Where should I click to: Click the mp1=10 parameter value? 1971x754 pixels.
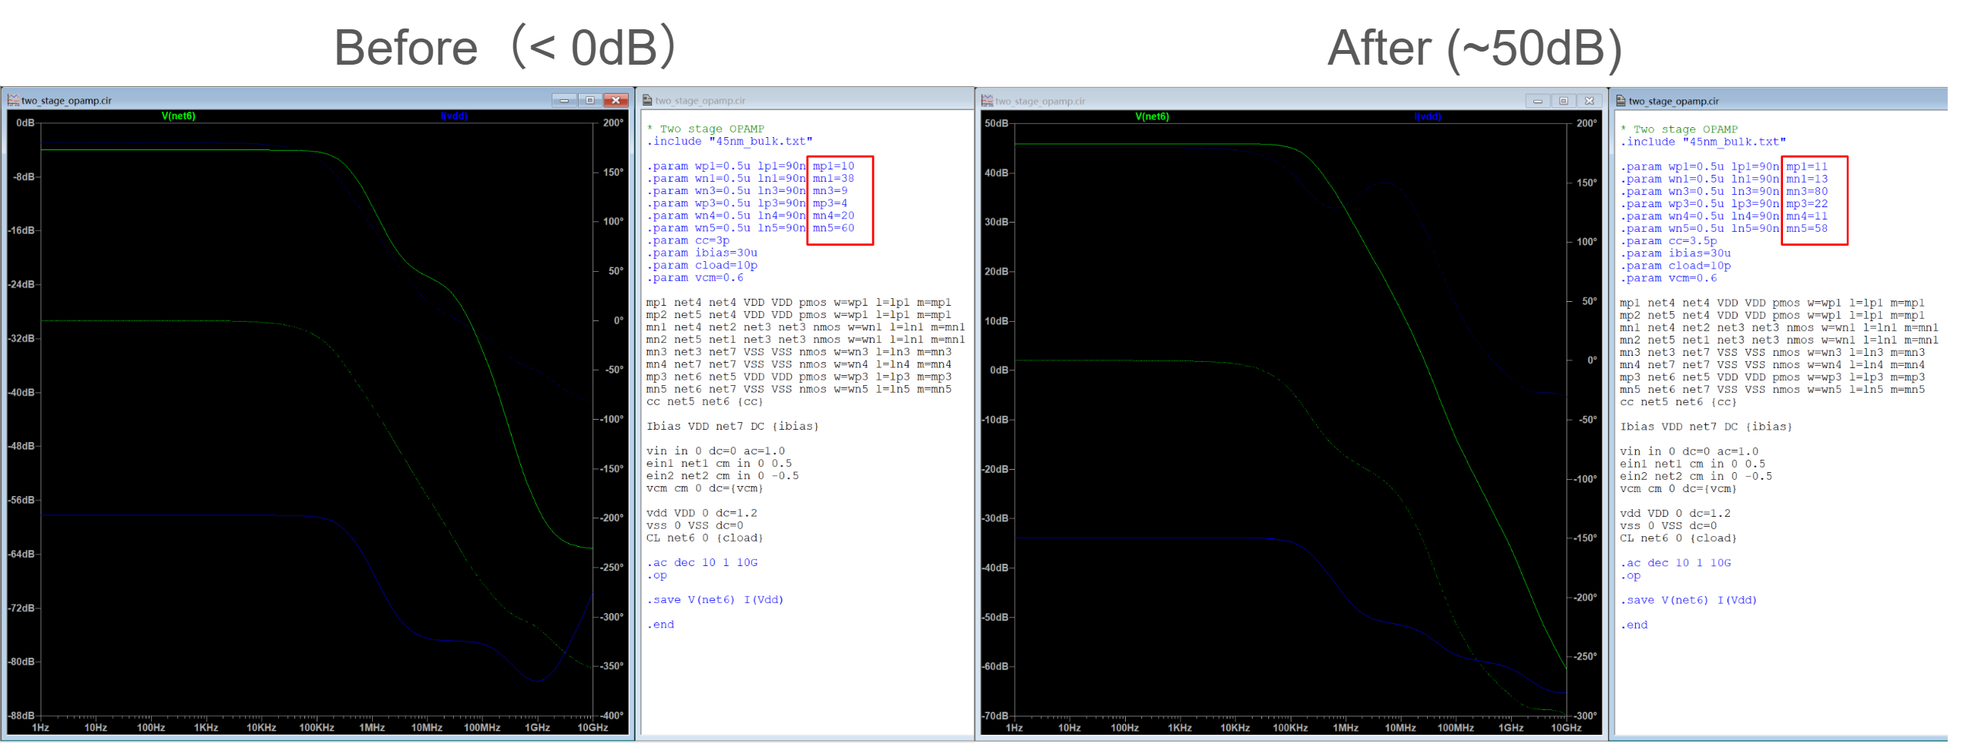tap(833, 166)
